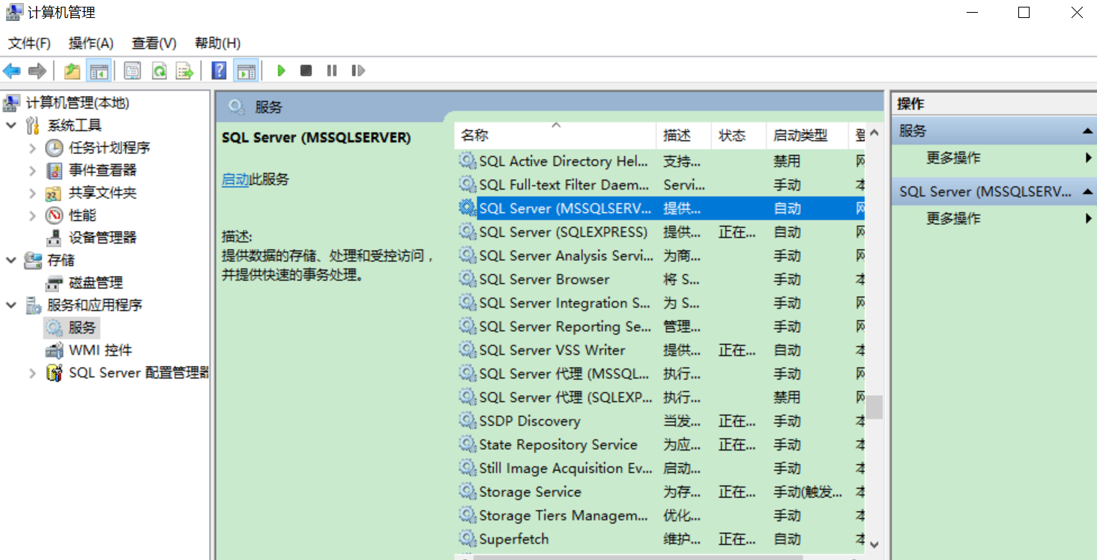
Task: Select Task Scheduler (任务计划程序) clock icon
Action: 54,148
